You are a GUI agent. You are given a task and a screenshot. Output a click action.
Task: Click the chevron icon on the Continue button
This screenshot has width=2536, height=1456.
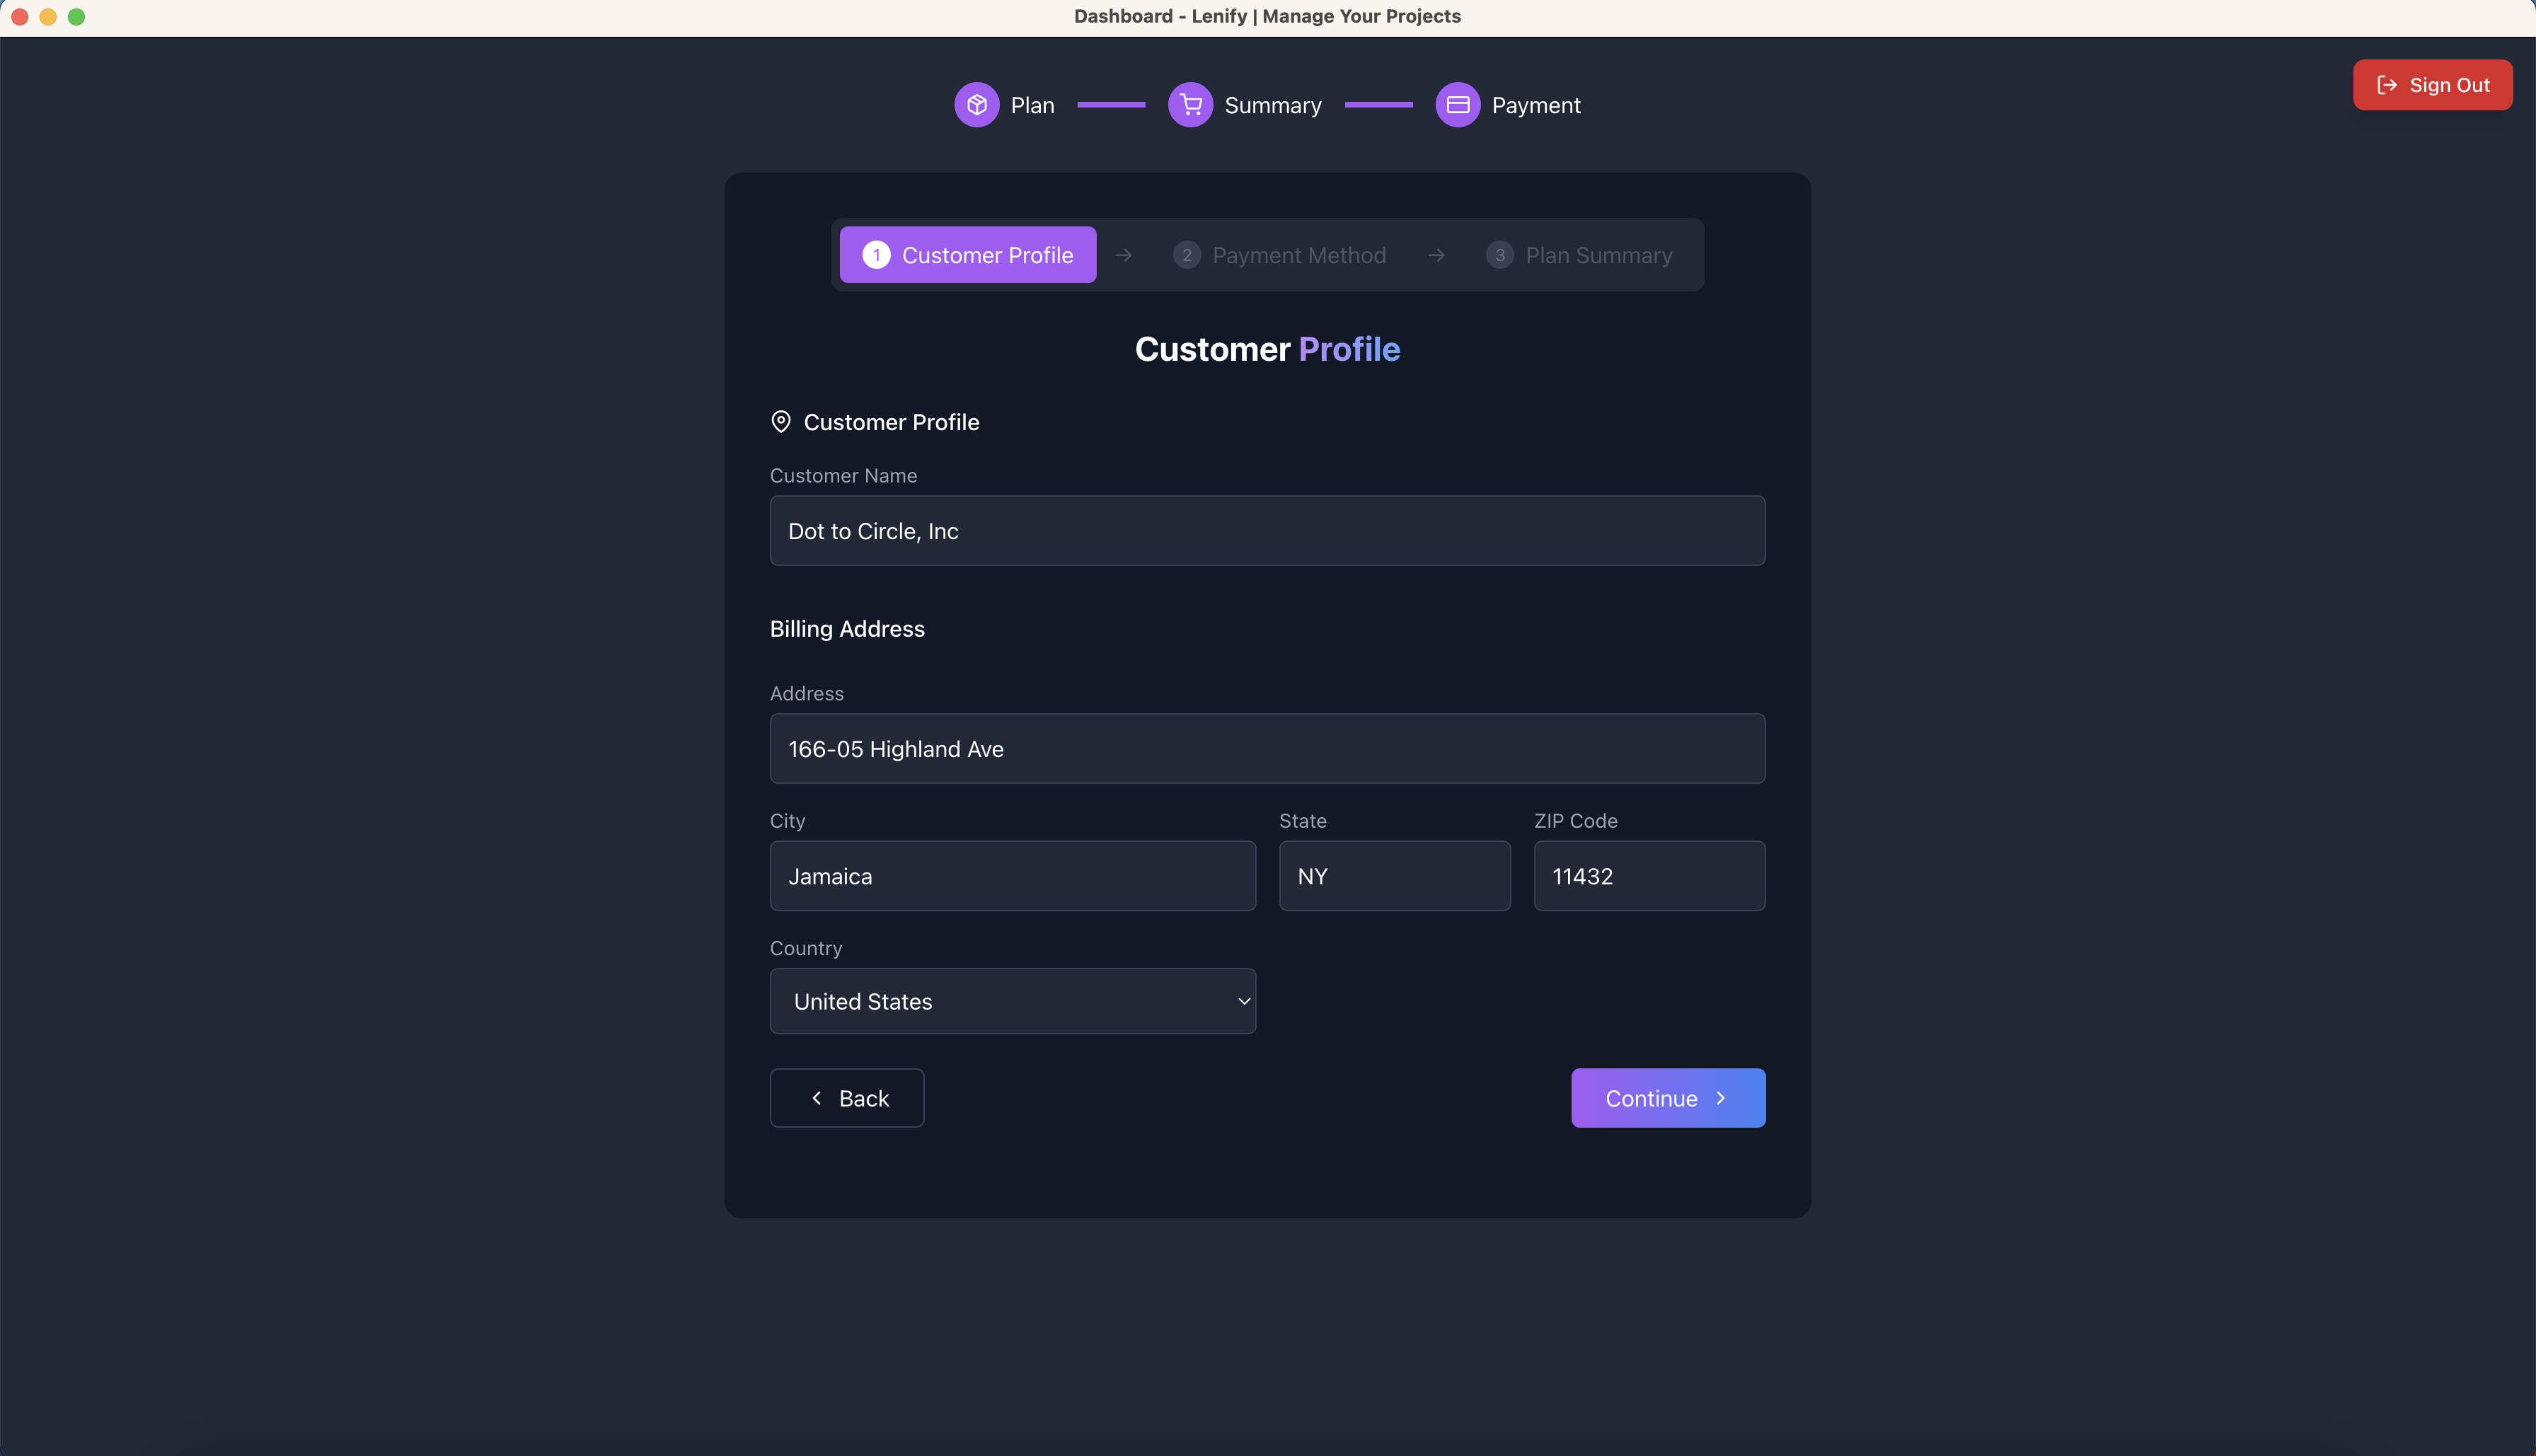(1721, 1097)
